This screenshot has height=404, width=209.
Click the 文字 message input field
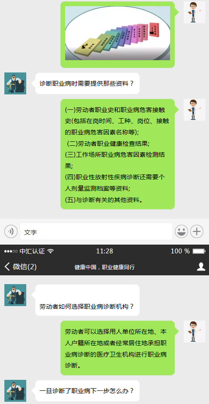(x=96, y=231)
